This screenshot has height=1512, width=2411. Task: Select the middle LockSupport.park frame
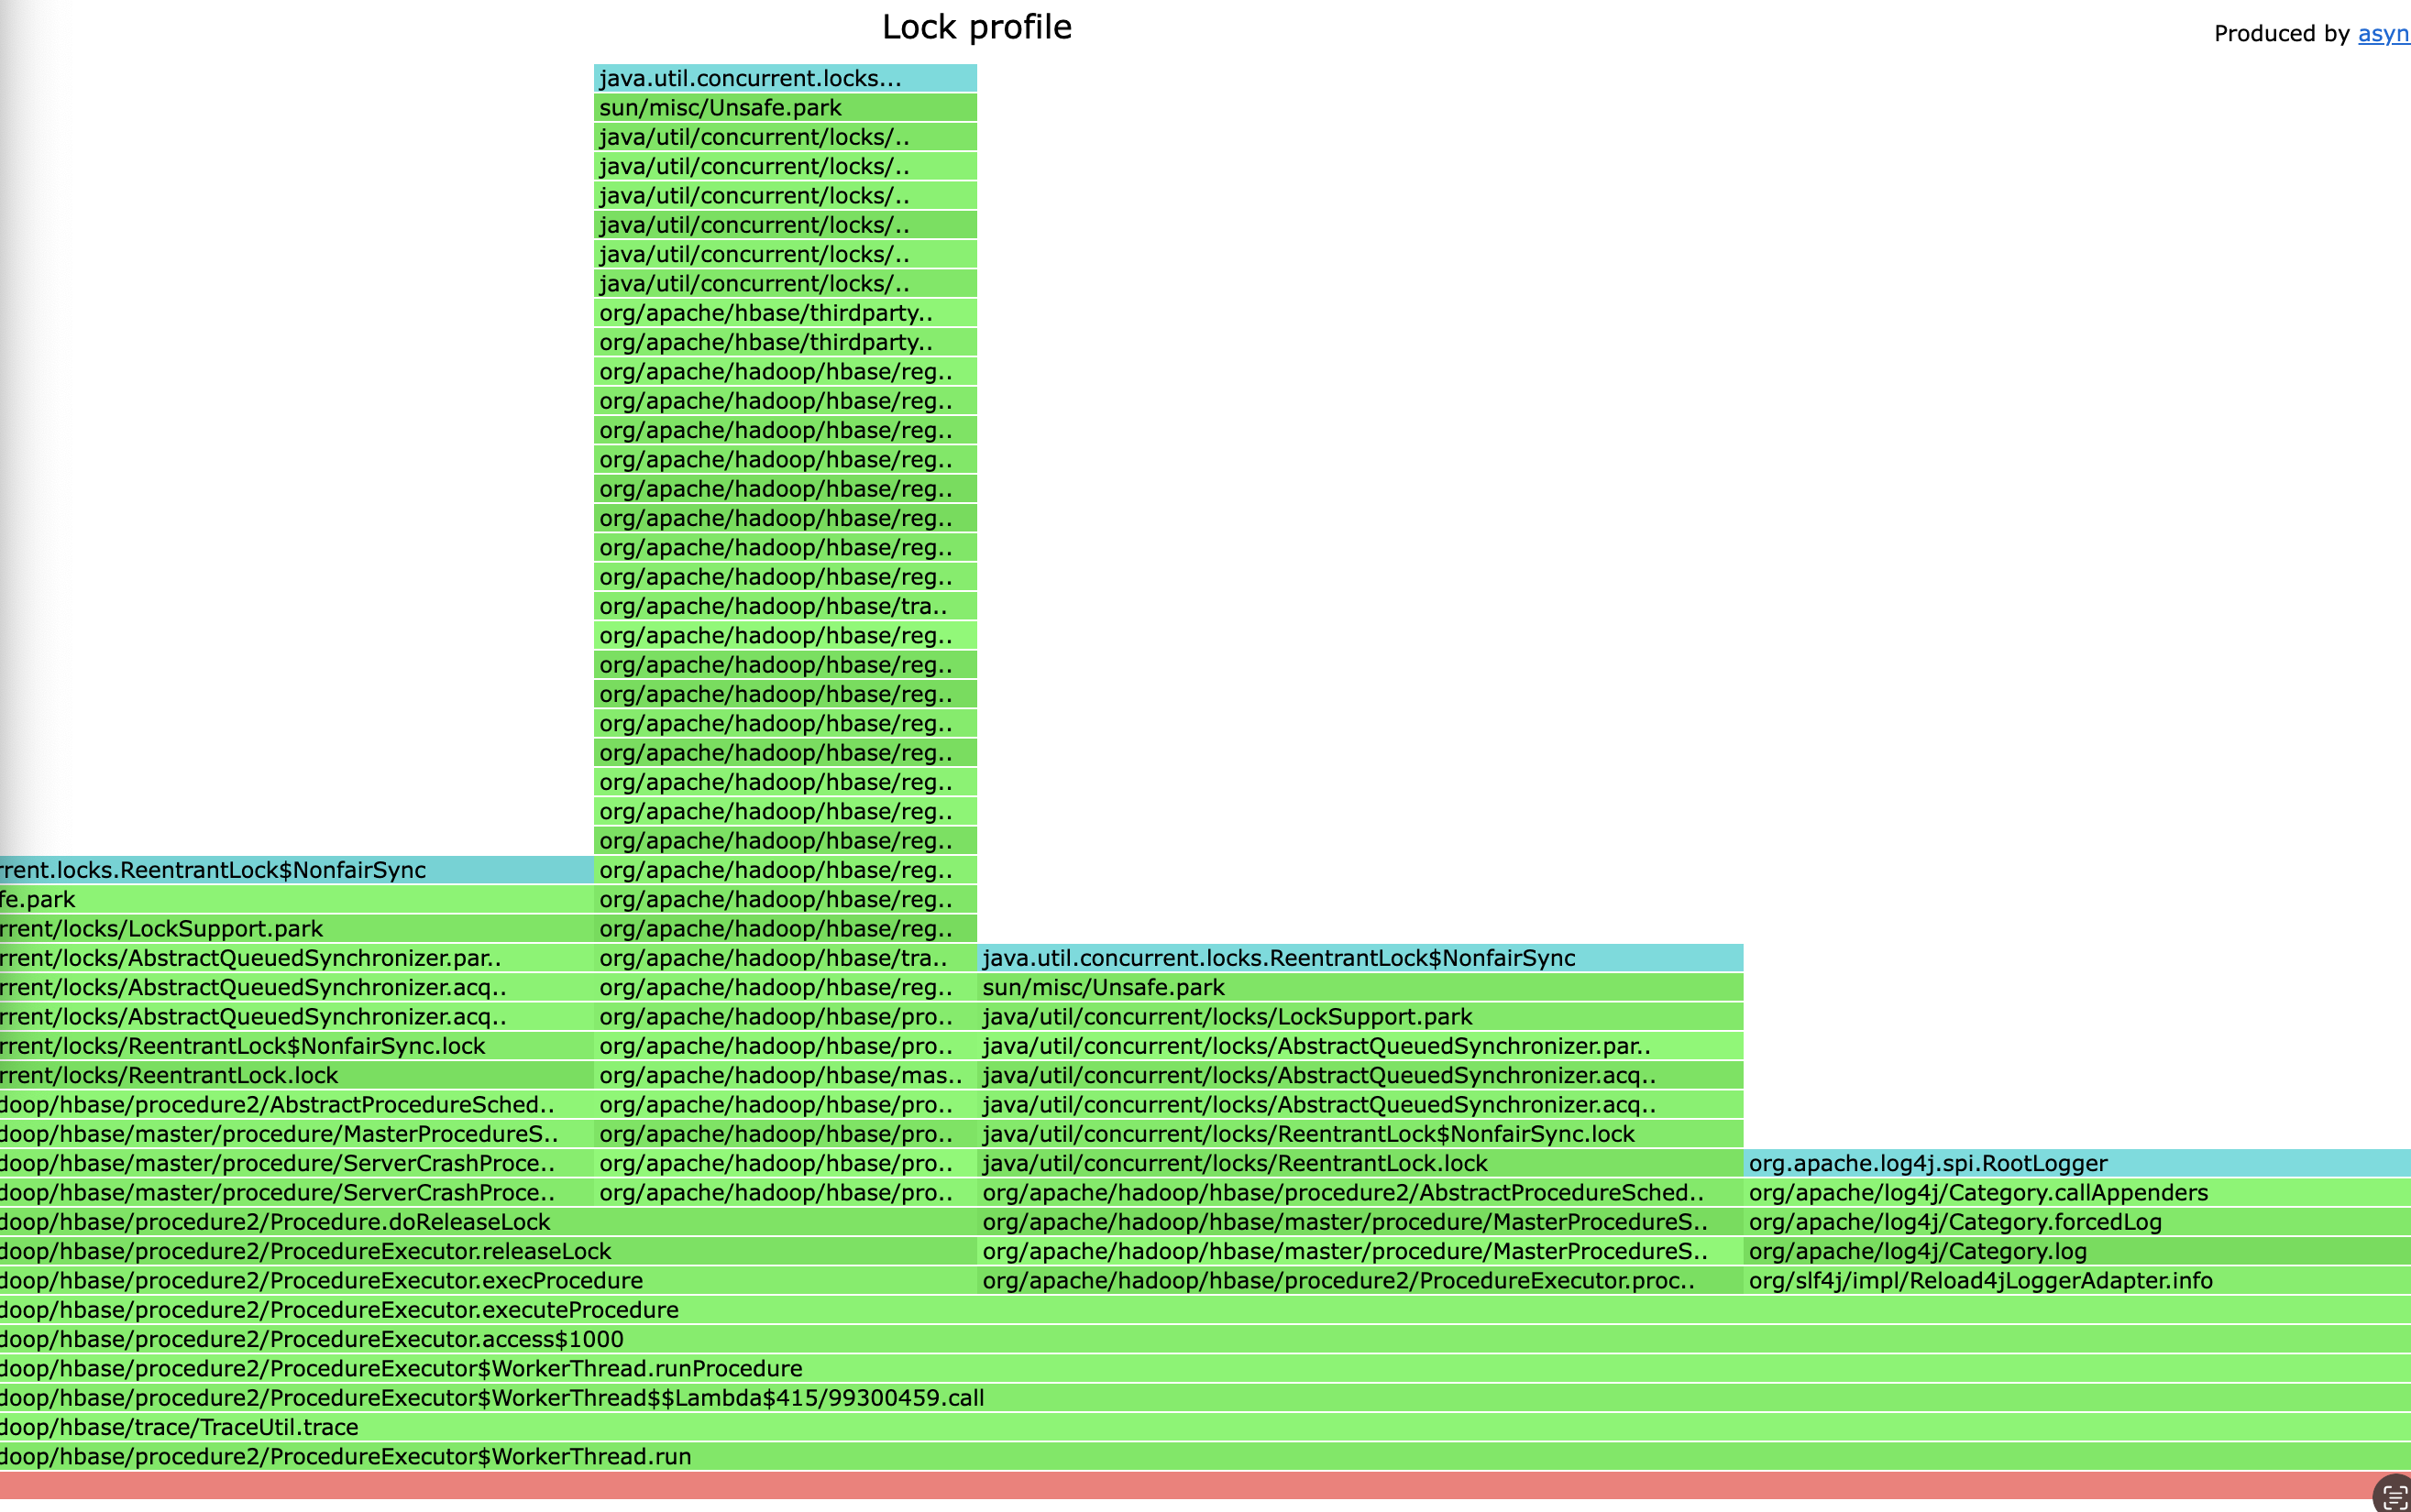(x=1360, y=1016)
